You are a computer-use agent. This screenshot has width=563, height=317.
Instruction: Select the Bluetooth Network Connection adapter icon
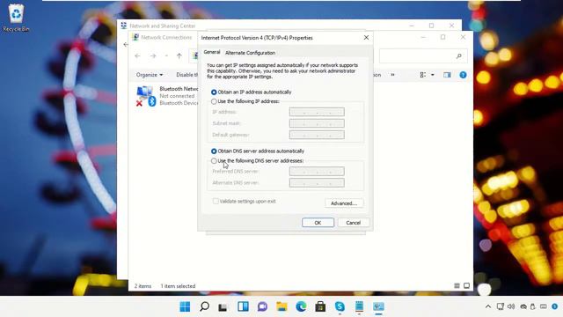coord(146,96)
